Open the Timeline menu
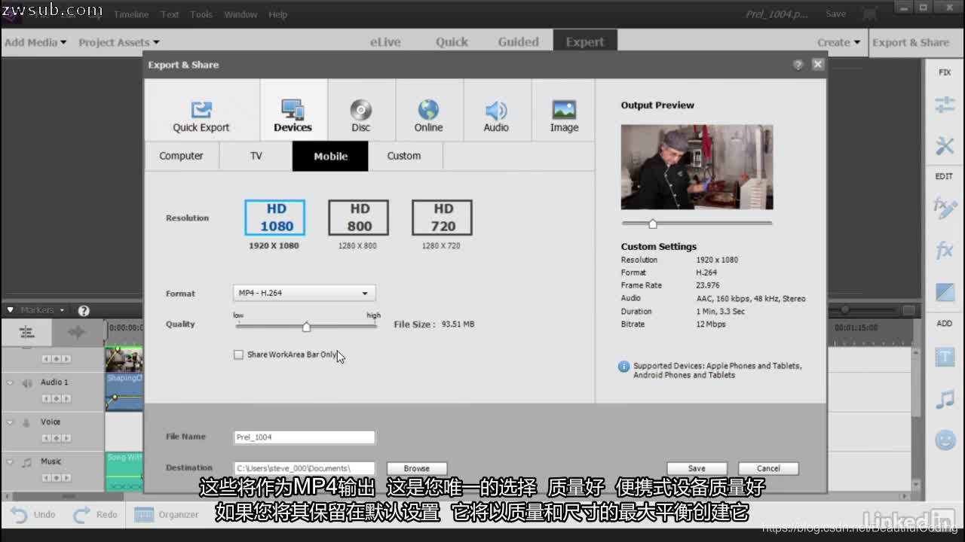This screenshot has width=965, height=542. (131, 14)
